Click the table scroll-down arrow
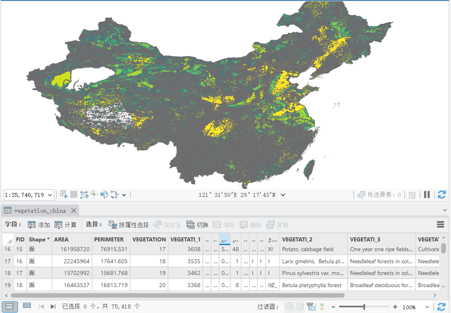 tap(443, 286)
